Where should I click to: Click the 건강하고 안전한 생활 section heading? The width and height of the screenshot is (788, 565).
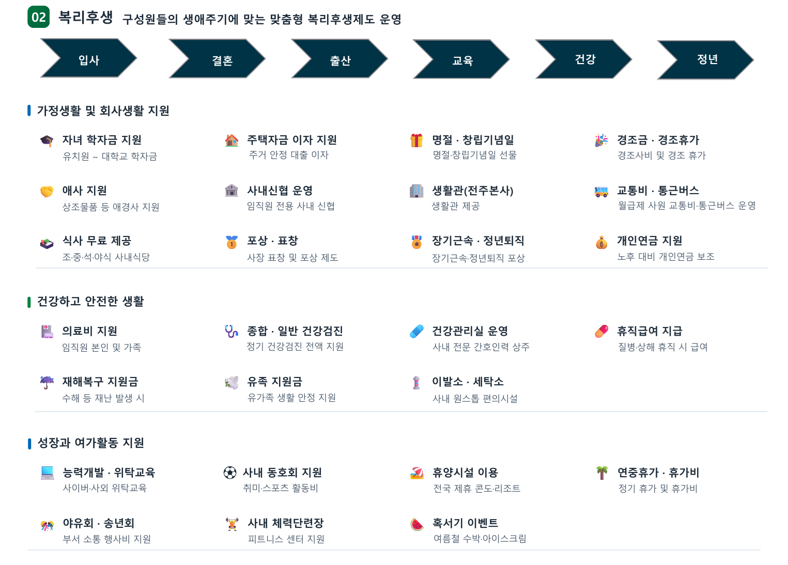[90, 301]
